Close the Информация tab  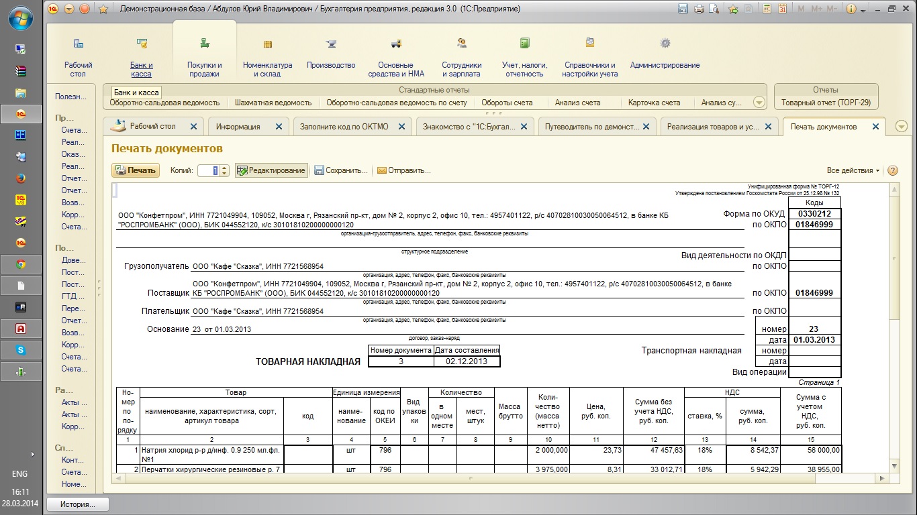[279, 126]
